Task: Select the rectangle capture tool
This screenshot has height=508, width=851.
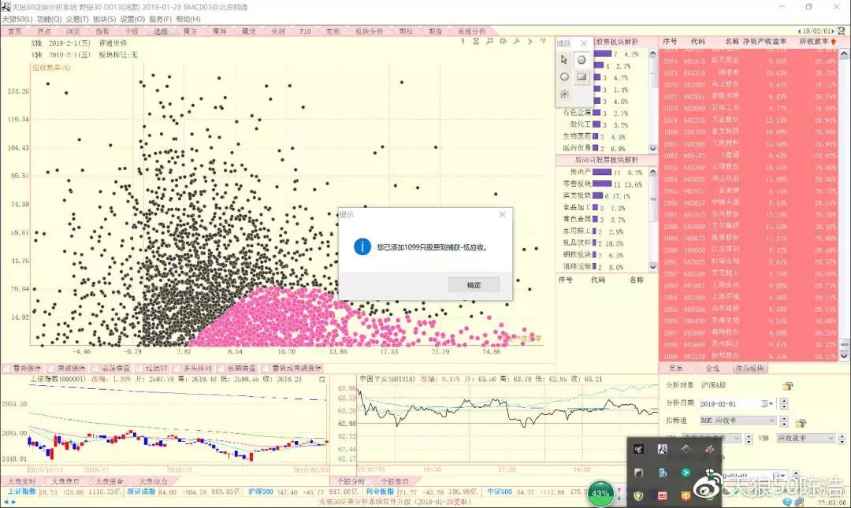Action: click(x=582, y=77)
